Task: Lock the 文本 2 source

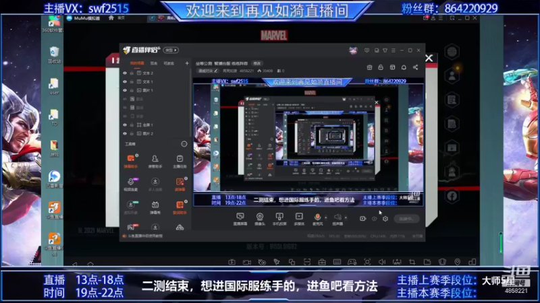Action: pos(132,73)
